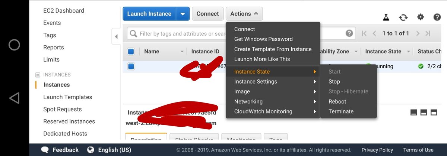Expand the Networking submenu
The height and width of the screenshot is (156, 447).
273,102
